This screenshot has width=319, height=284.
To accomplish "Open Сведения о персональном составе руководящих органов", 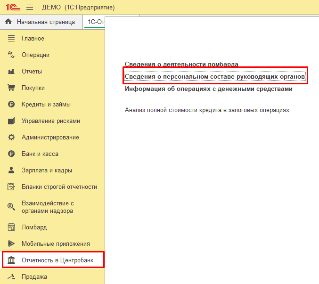I will point(215,76).
